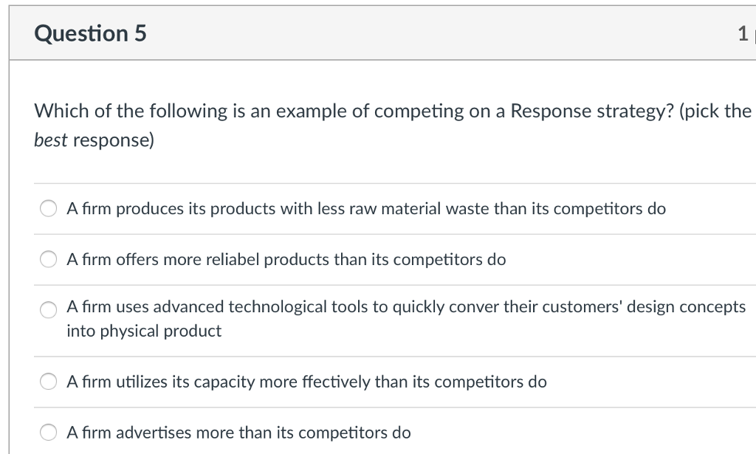Click the capacity utilization answer text

point(306,382)
